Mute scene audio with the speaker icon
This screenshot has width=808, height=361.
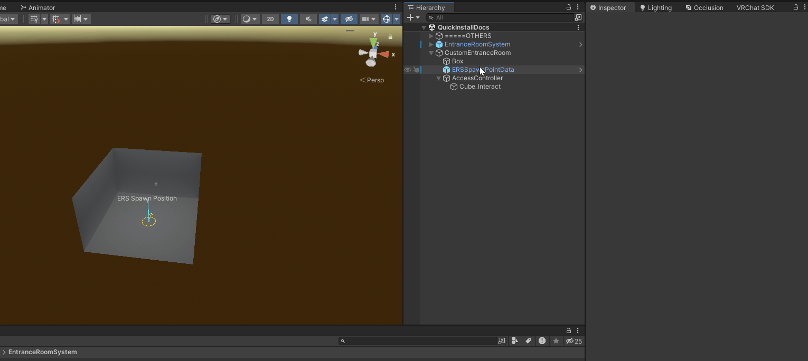[308, 19]
